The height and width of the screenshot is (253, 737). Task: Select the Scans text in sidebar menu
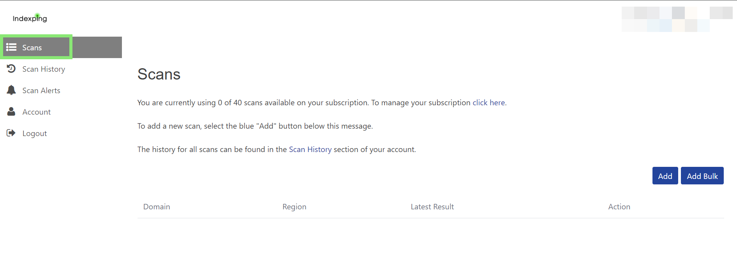point(32,48)
